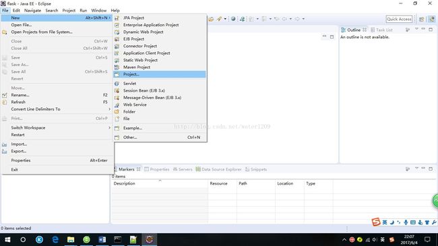Image resolution: width=438 pixels, height=246 pixels.
Task: Click the open folder toolbar icon
Action: pyautogui.click(x=211, y=19)
